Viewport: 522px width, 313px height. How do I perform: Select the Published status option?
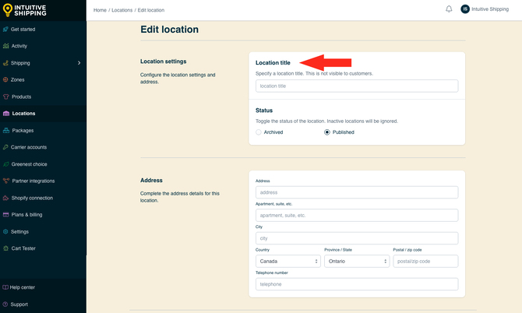(x=327, y=132)
